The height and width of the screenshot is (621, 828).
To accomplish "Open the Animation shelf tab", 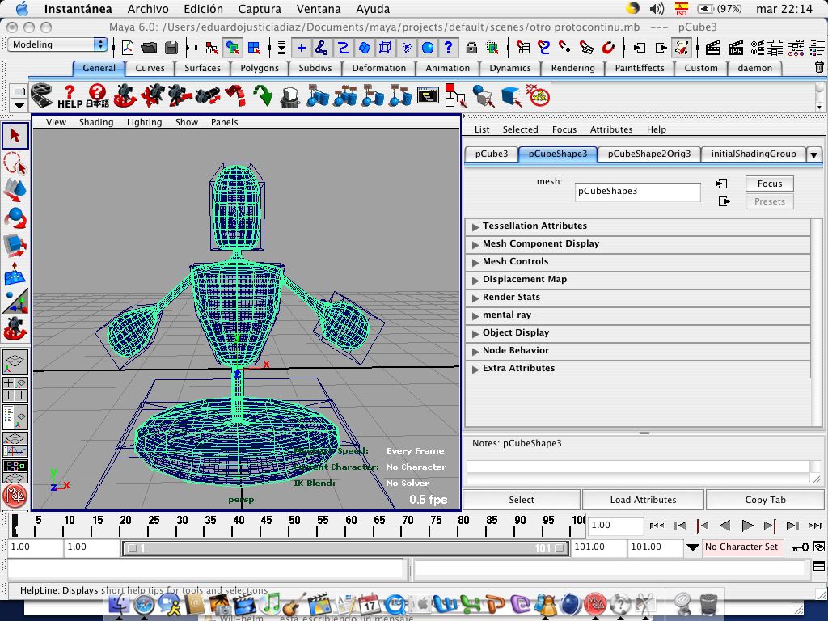I will [x=447, y=68].
